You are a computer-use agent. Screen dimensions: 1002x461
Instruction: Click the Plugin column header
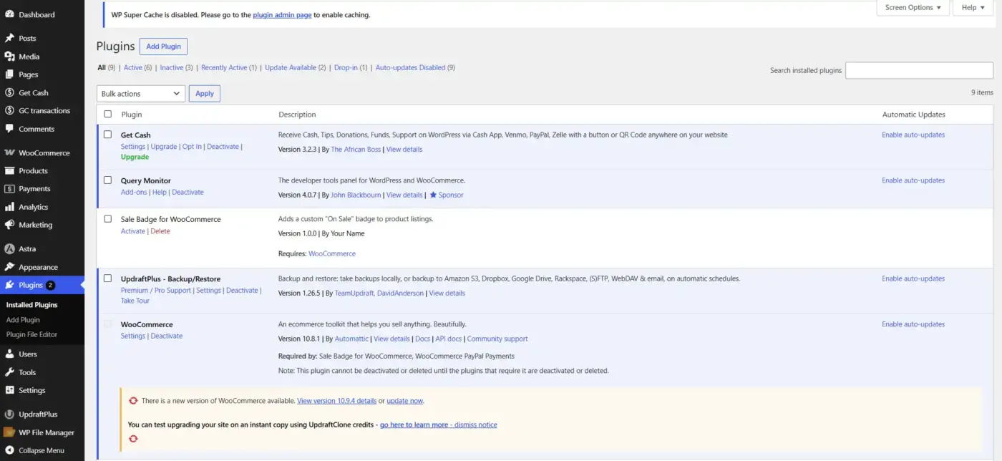[x=132, y=115]
